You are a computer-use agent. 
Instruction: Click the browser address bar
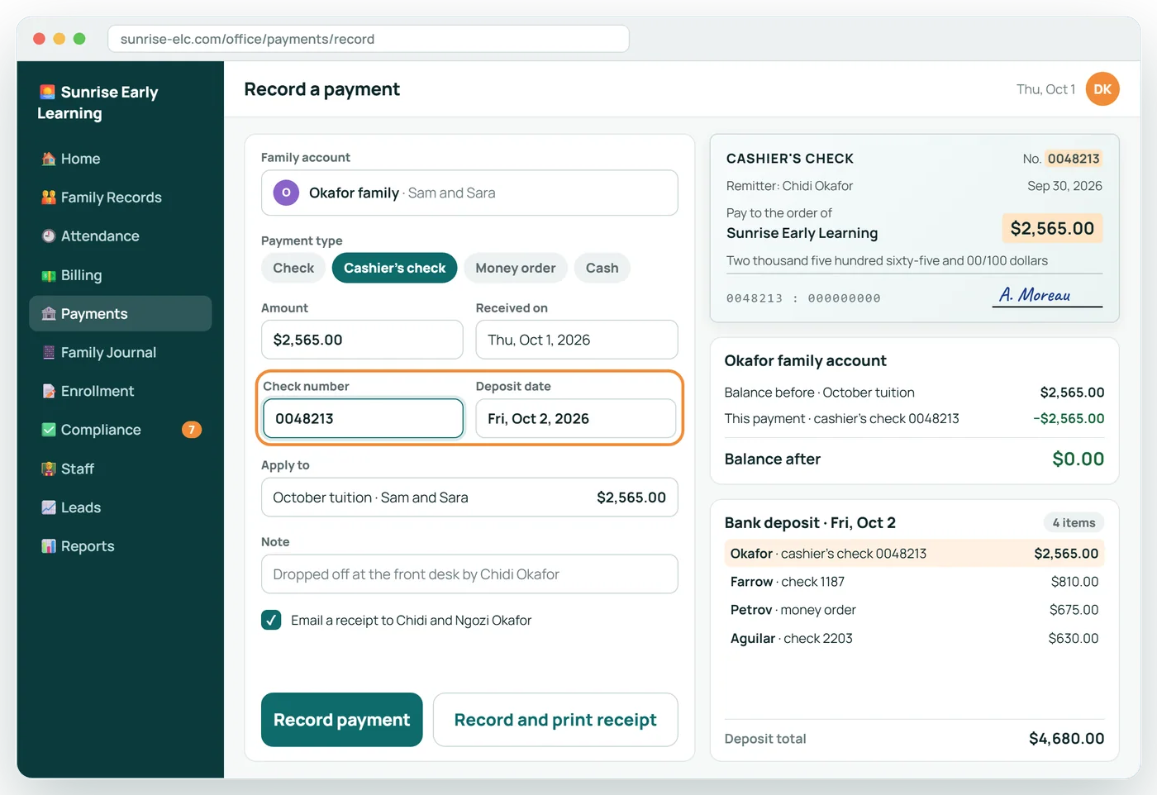369,39
